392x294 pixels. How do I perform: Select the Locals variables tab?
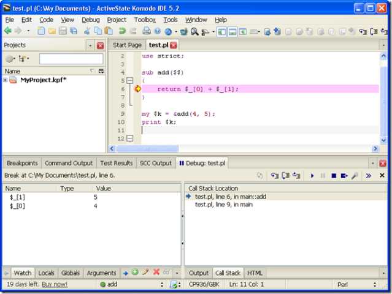tap(46, 273)
